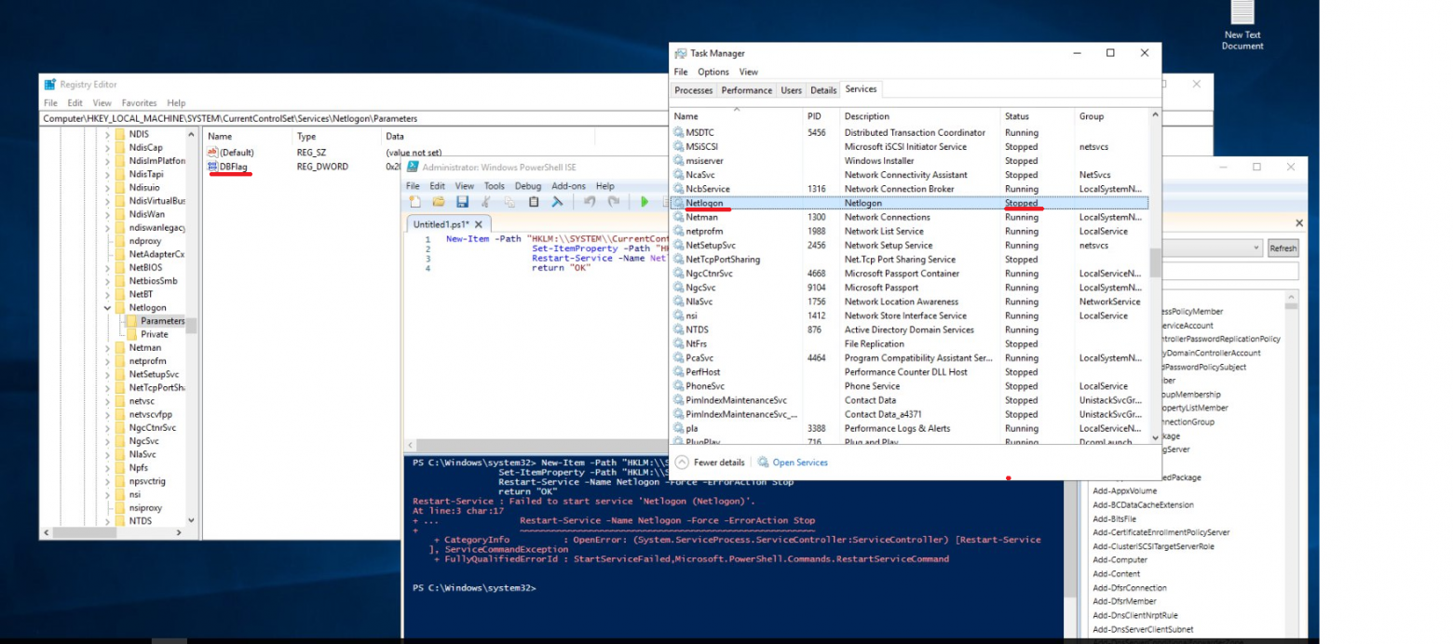Screen dimensions: 1453x644
Task: Switch to Processes tab in Task Manager
Action: coord(693,90)
